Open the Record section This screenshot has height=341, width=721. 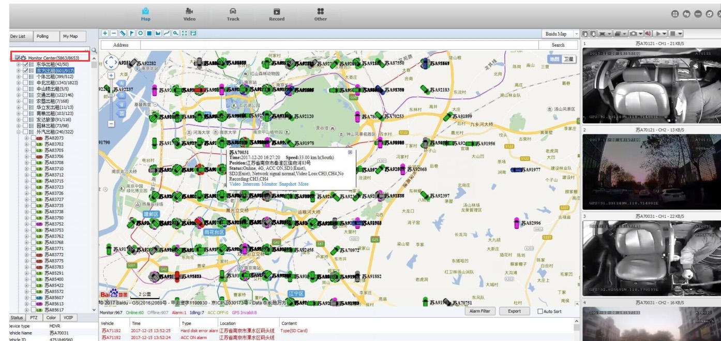(x=277, y=14)
